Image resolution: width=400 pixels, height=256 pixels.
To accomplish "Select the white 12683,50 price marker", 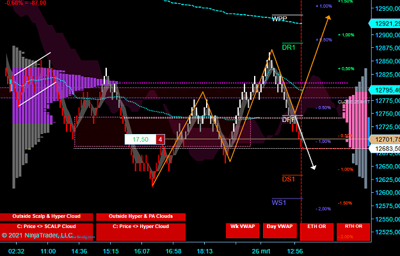I will coord(384,148).
